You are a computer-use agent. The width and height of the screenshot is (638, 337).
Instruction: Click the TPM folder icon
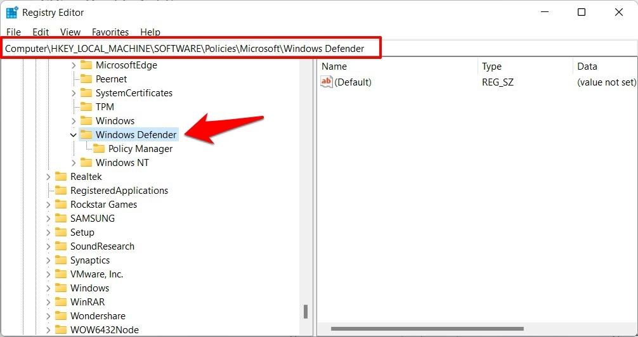coord(86,106)
